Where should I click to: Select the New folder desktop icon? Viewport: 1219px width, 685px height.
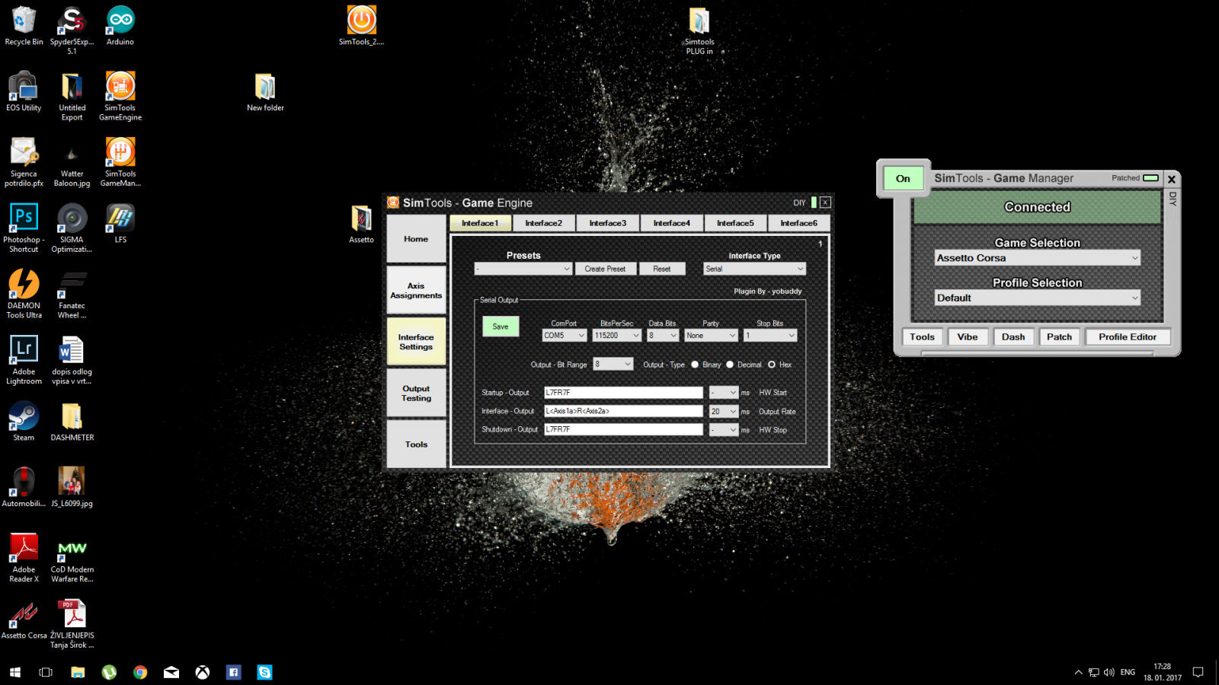(265, 93)
